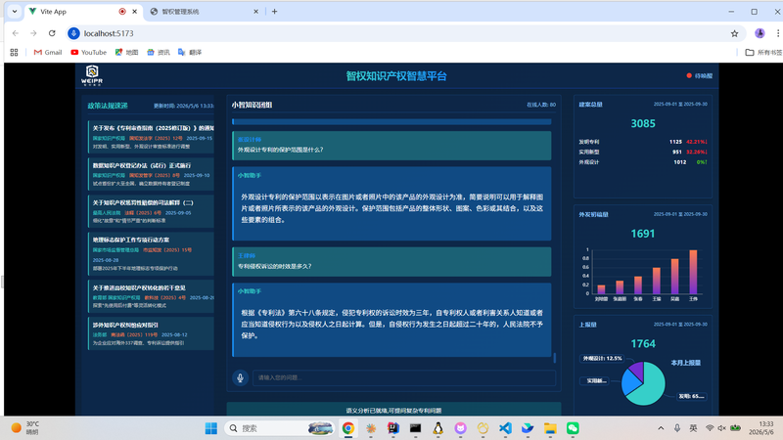
Task: Open the Gmail bookmark
Action: pyautogui.click(x=48, y=53)
